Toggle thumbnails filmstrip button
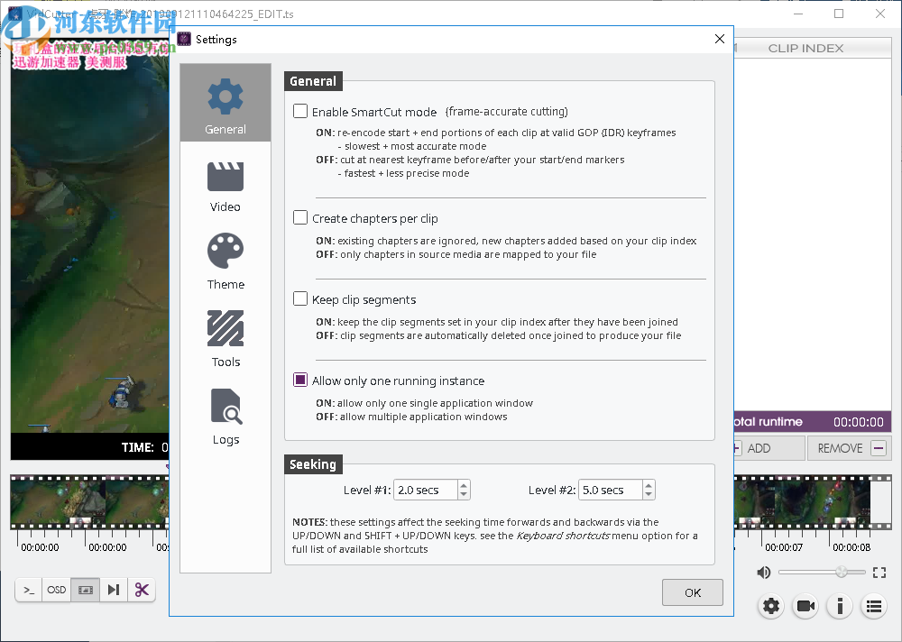Image resolution: width=902 pixels, height=642 pixels. coord(85,590)
